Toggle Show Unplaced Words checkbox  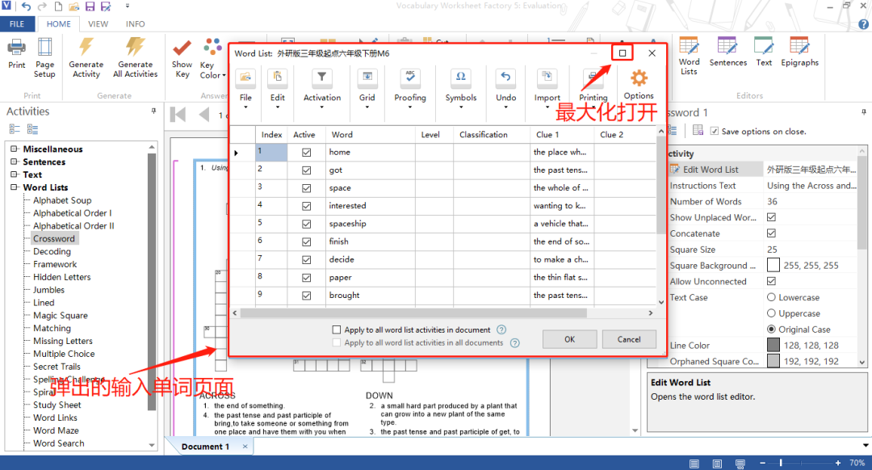[771, 217]
